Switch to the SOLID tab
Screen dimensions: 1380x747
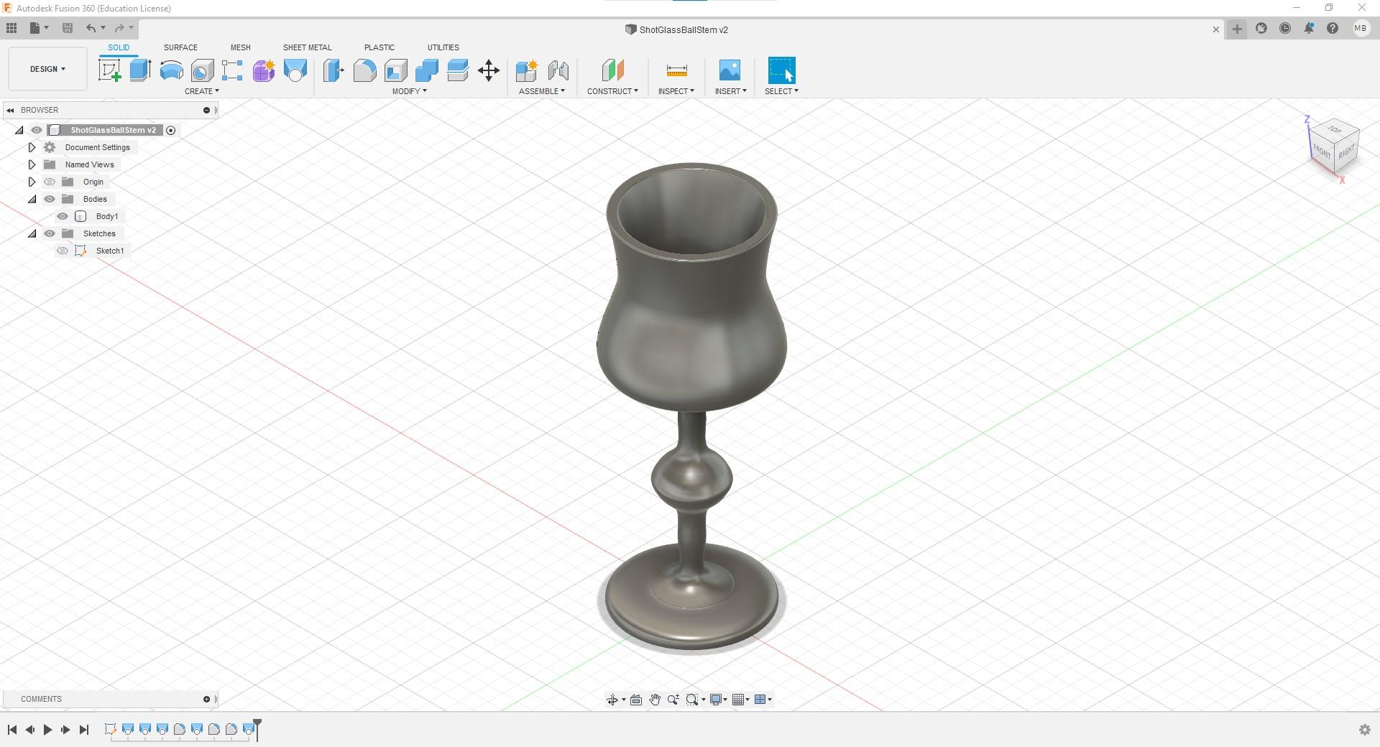tap(119, 47)
